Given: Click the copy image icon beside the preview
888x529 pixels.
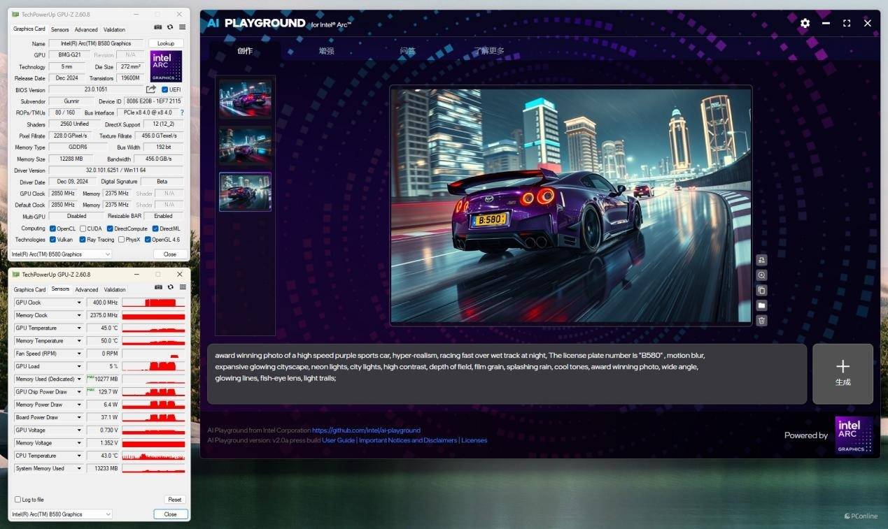Looking at the screenshot, I should coord(761,290).
